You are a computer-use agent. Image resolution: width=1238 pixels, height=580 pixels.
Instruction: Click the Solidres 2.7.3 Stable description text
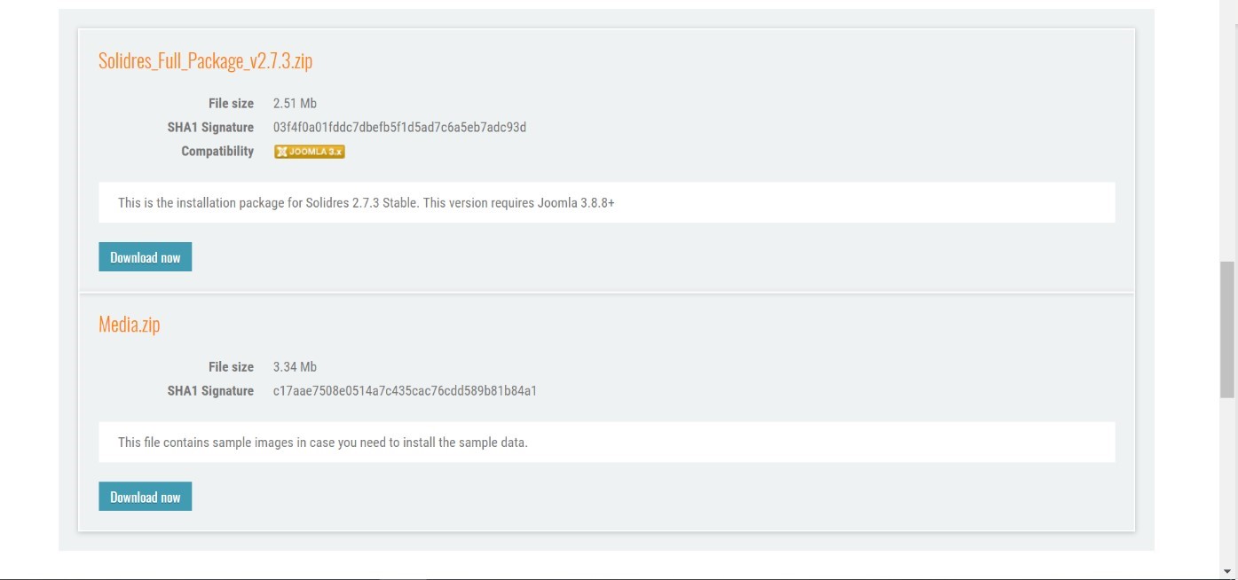pyautogui.click(x=366, y=203)
